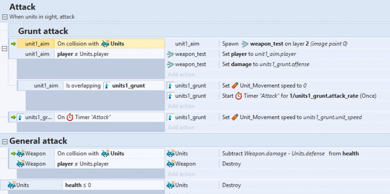The image size is (390, 194).
Task: Click the Weapon icon in On collision condition row
Action: [20, 154]
